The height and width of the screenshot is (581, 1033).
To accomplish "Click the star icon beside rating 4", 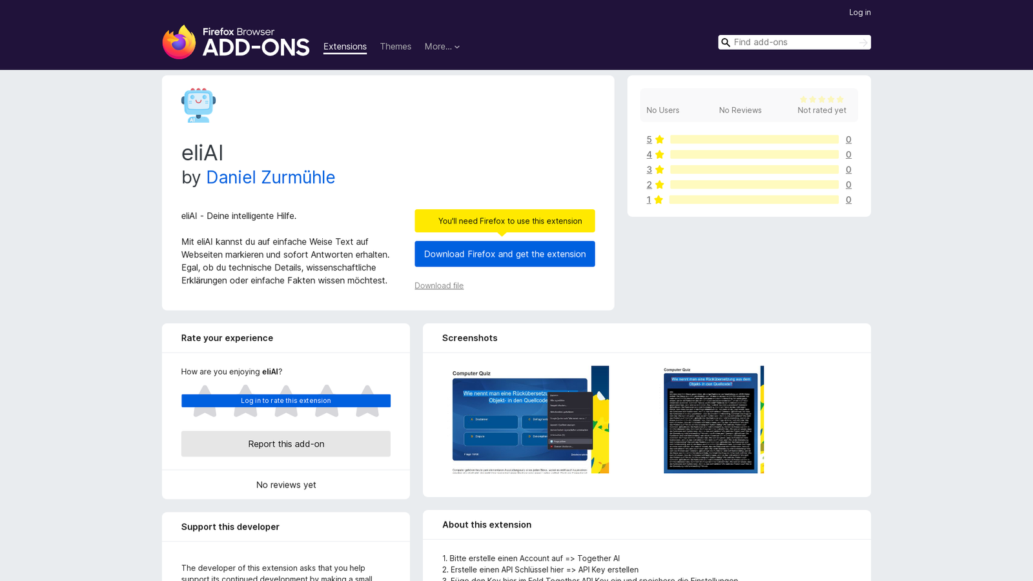I will 659,154.
